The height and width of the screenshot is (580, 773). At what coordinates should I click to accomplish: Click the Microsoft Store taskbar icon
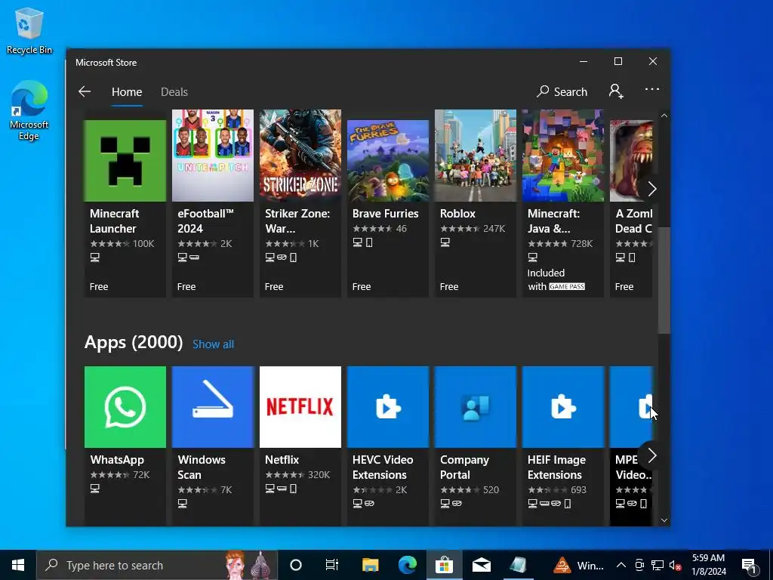[444, 565]
